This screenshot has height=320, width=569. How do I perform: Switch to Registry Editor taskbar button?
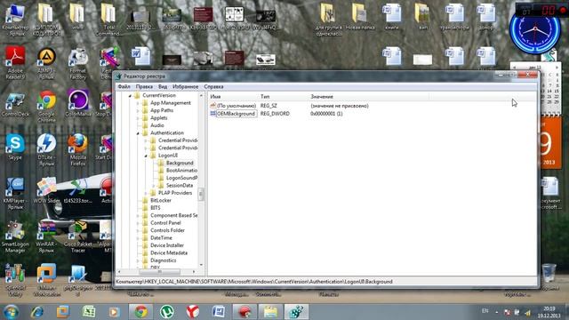[x=296, y=312]
